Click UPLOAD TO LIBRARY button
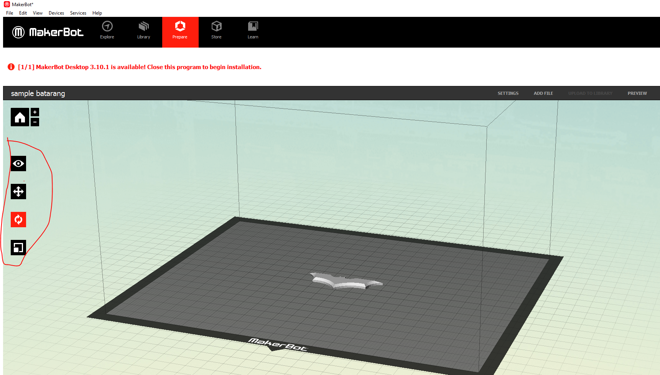Screen dimensions: 660x375 click(590, 93)
